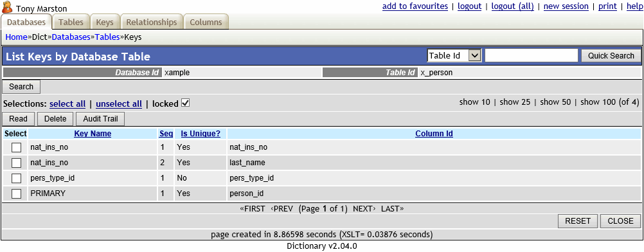Select the PRIMARY key row checkbox
This screenshot has height=252, width=644.
pos(17,194)
